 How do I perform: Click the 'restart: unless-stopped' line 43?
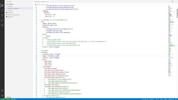pos(51,47)
